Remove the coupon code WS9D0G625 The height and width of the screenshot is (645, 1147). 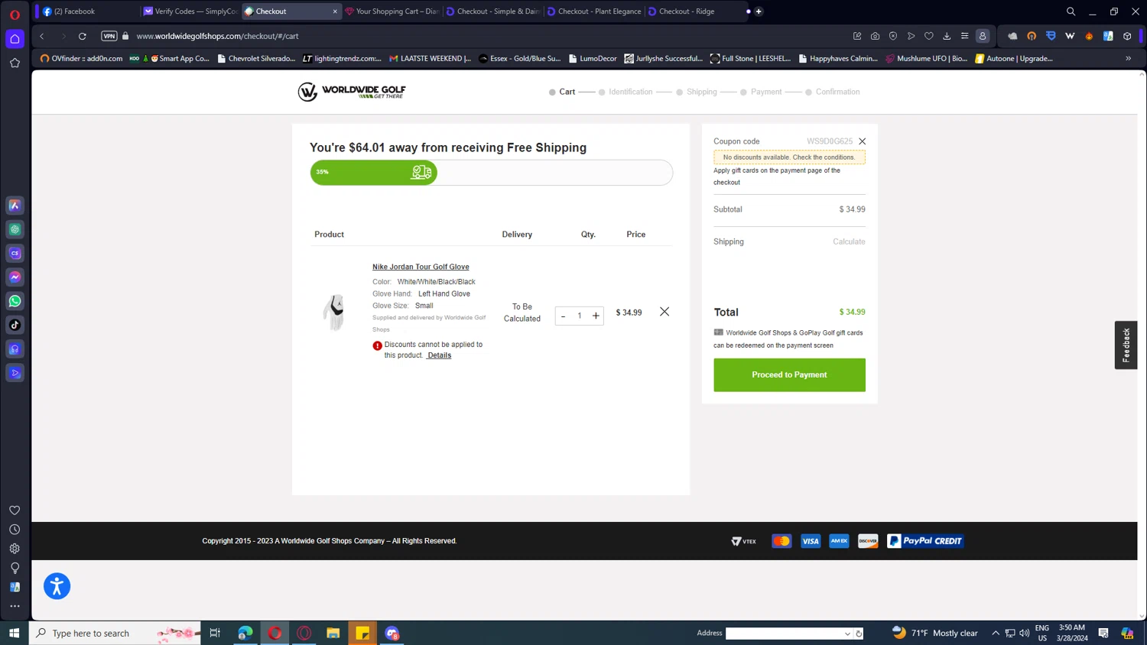point(862,141)
